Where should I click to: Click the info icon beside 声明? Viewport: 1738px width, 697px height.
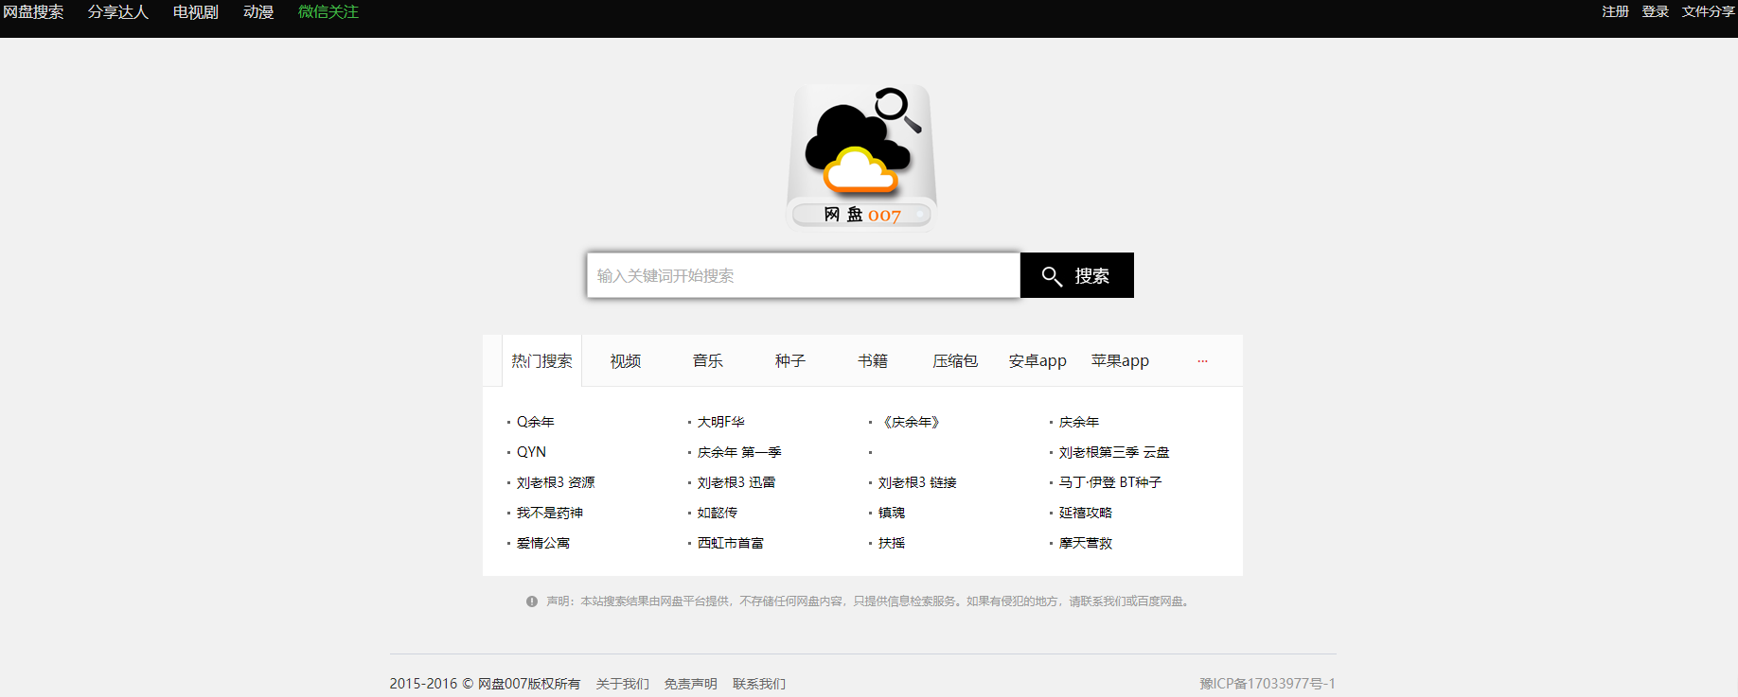point(532,601)
